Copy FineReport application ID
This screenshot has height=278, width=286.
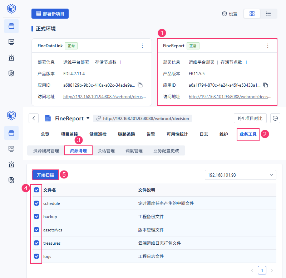point(266,85)
